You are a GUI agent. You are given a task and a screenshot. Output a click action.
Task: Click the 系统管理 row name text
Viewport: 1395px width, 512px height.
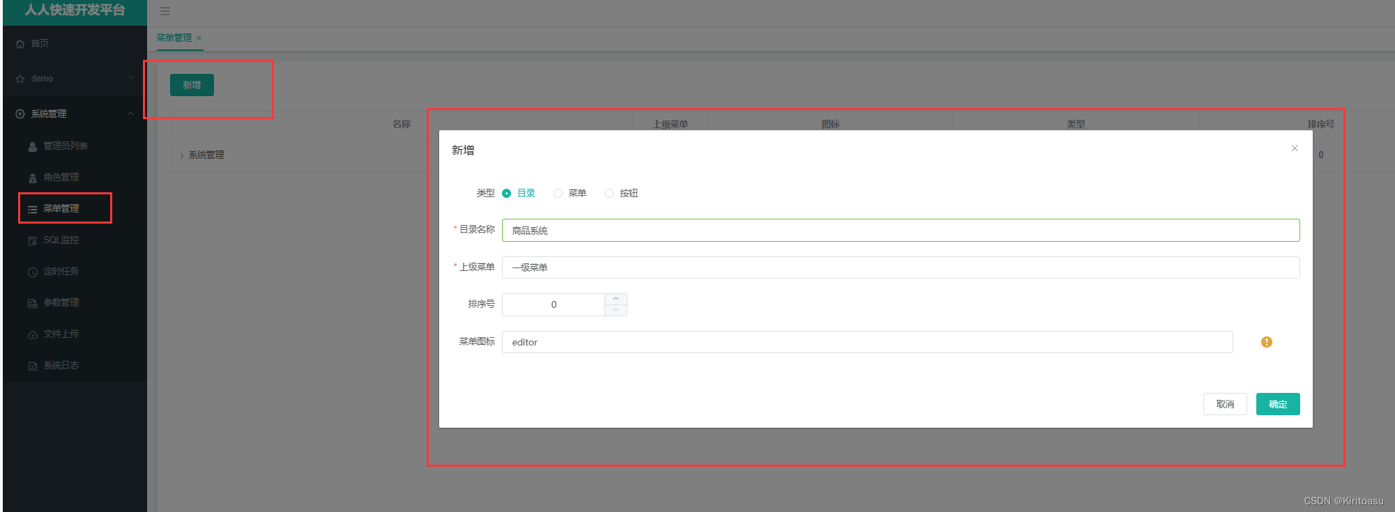point(206,155)
